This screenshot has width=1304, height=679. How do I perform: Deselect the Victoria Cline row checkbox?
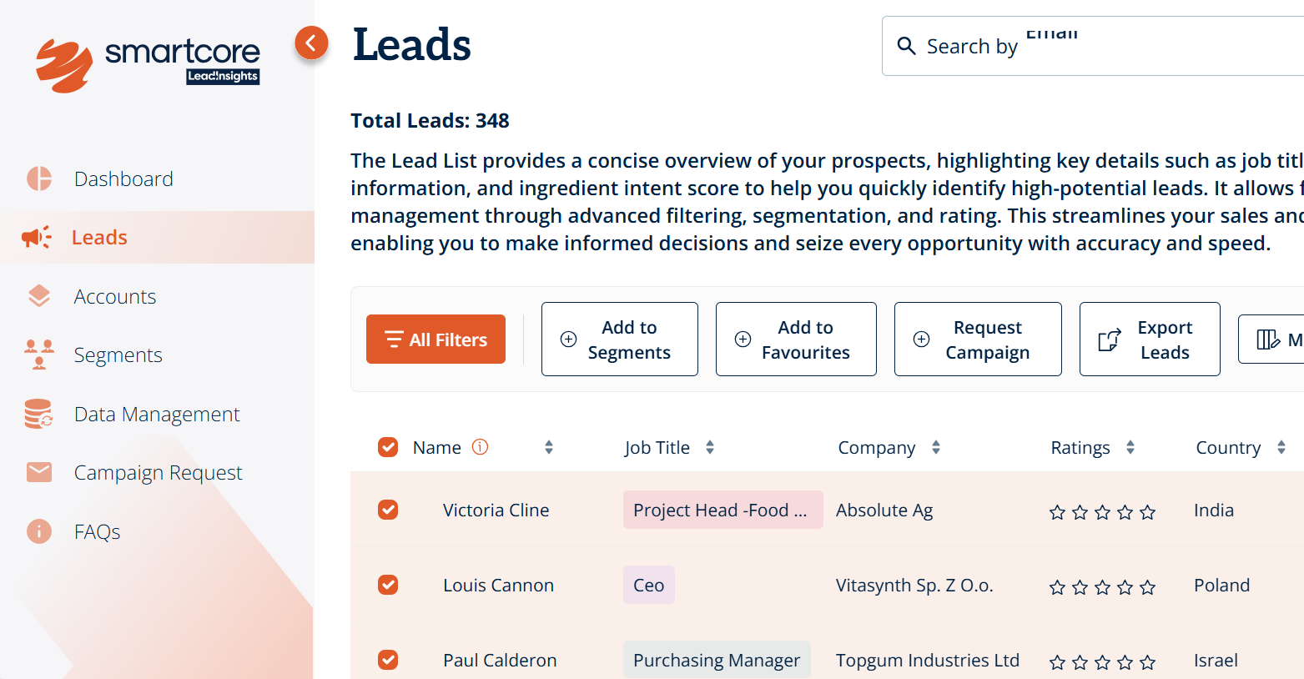[388, 510]
